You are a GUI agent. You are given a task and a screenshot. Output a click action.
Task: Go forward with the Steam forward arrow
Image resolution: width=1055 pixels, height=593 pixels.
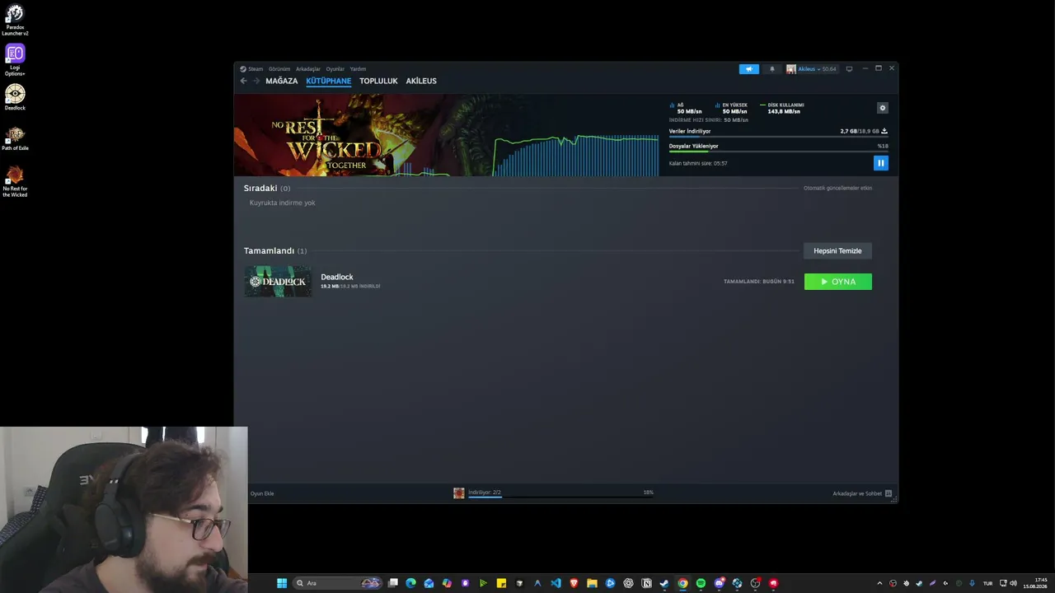point(256,81)
